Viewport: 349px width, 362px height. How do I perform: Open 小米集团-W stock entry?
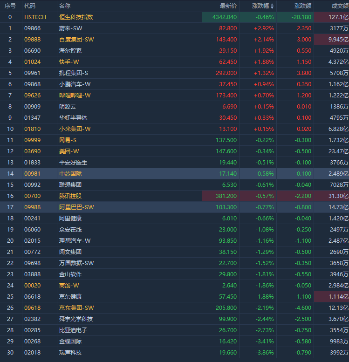pyautogui.click(x=75, y=129)
